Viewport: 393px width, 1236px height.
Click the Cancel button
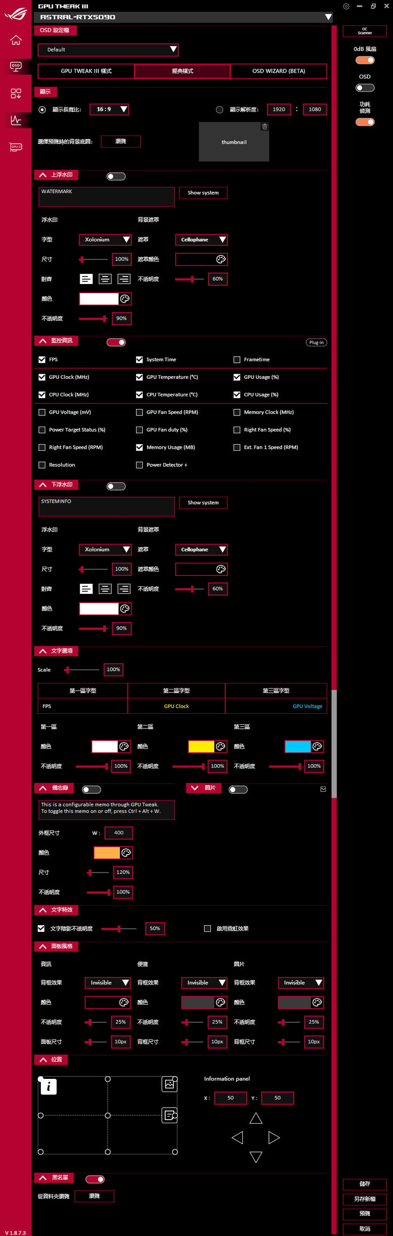coord(365,1229)
